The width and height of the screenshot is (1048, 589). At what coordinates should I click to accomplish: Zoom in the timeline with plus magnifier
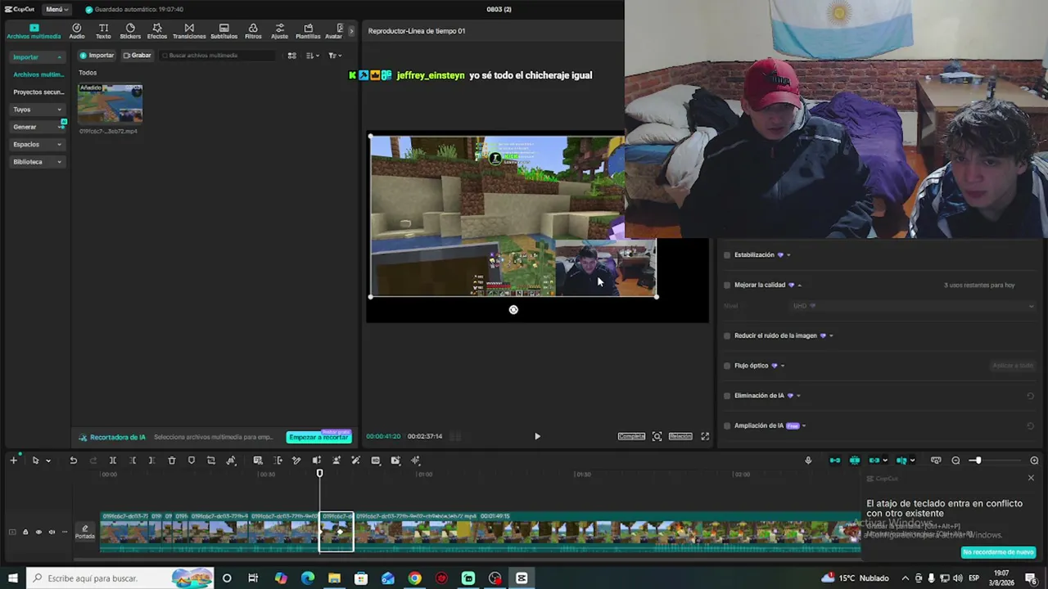pyautogui.click(x=1034, y=461)
